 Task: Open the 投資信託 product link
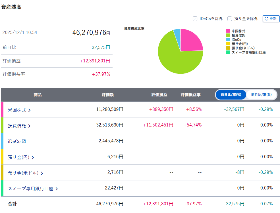17,126
